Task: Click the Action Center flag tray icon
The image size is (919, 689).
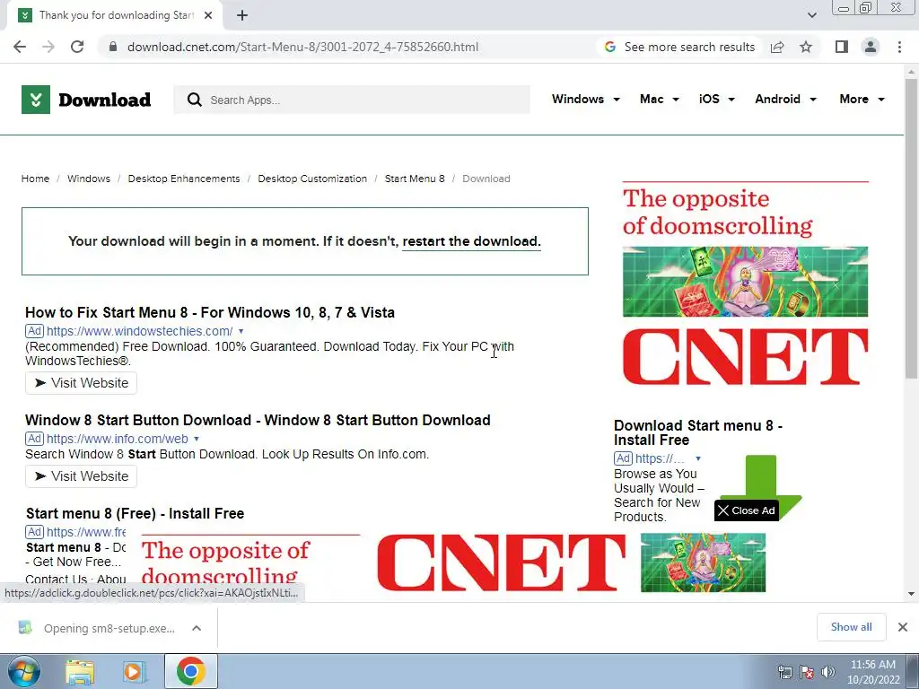Action: coord(807,672)
